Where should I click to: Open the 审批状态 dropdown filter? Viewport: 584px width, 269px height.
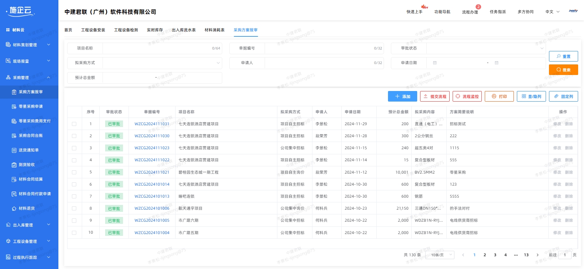486,48
